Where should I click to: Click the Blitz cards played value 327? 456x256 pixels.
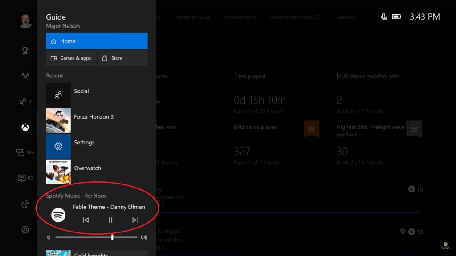click(x=242, y=151)
